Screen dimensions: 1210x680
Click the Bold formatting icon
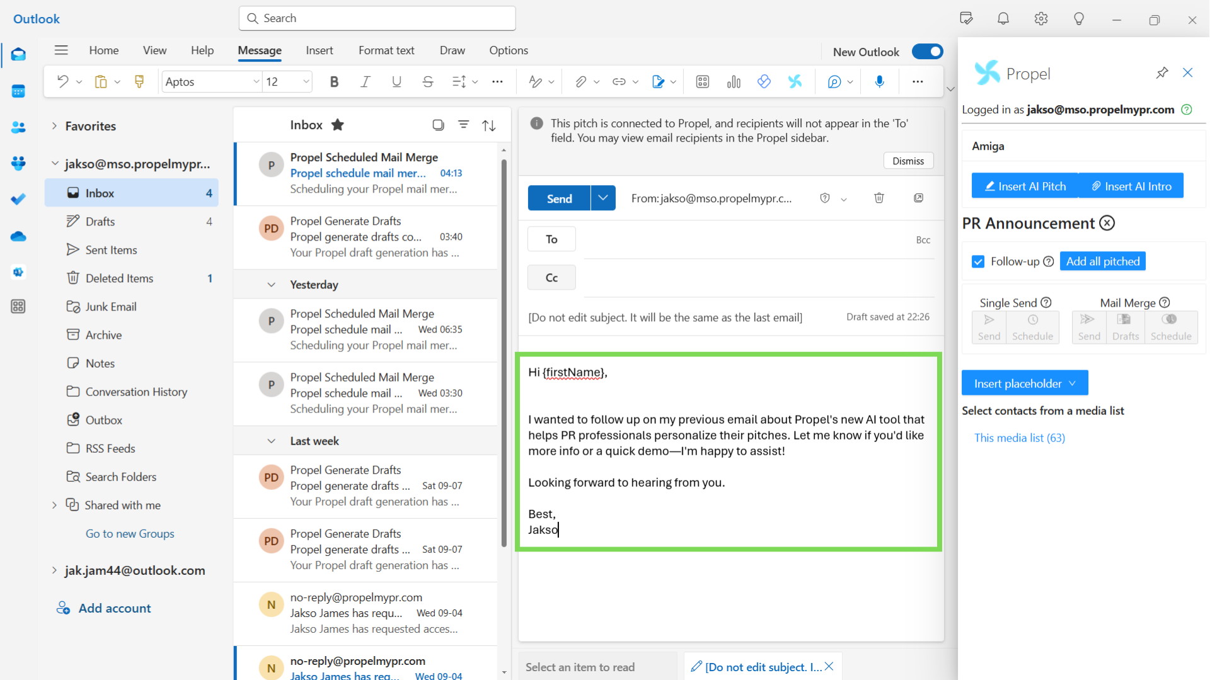point(334,82)
